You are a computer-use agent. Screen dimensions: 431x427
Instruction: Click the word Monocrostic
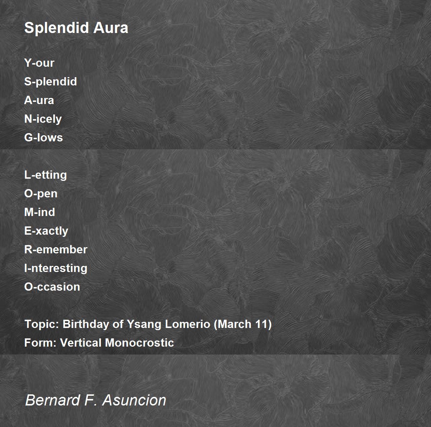click(139, 343)
